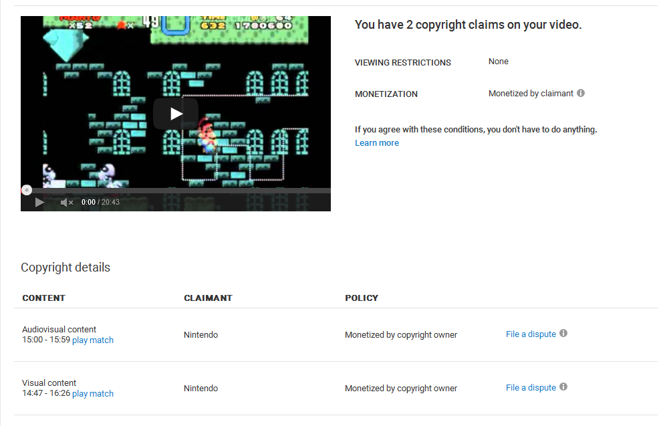Click the MONETIZATION label
Screen dimensions: 671x426
[x=386, y=94]
